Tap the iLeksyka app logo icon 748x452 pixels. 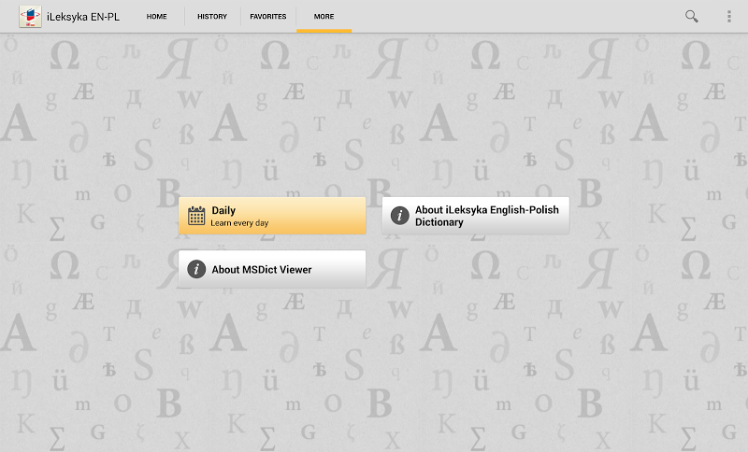pyautogui.click(x=30, y=16)
